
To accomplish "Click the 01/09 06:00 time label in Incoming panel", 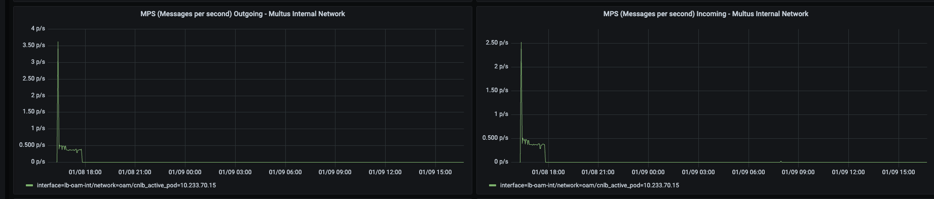I will point(749,172).
